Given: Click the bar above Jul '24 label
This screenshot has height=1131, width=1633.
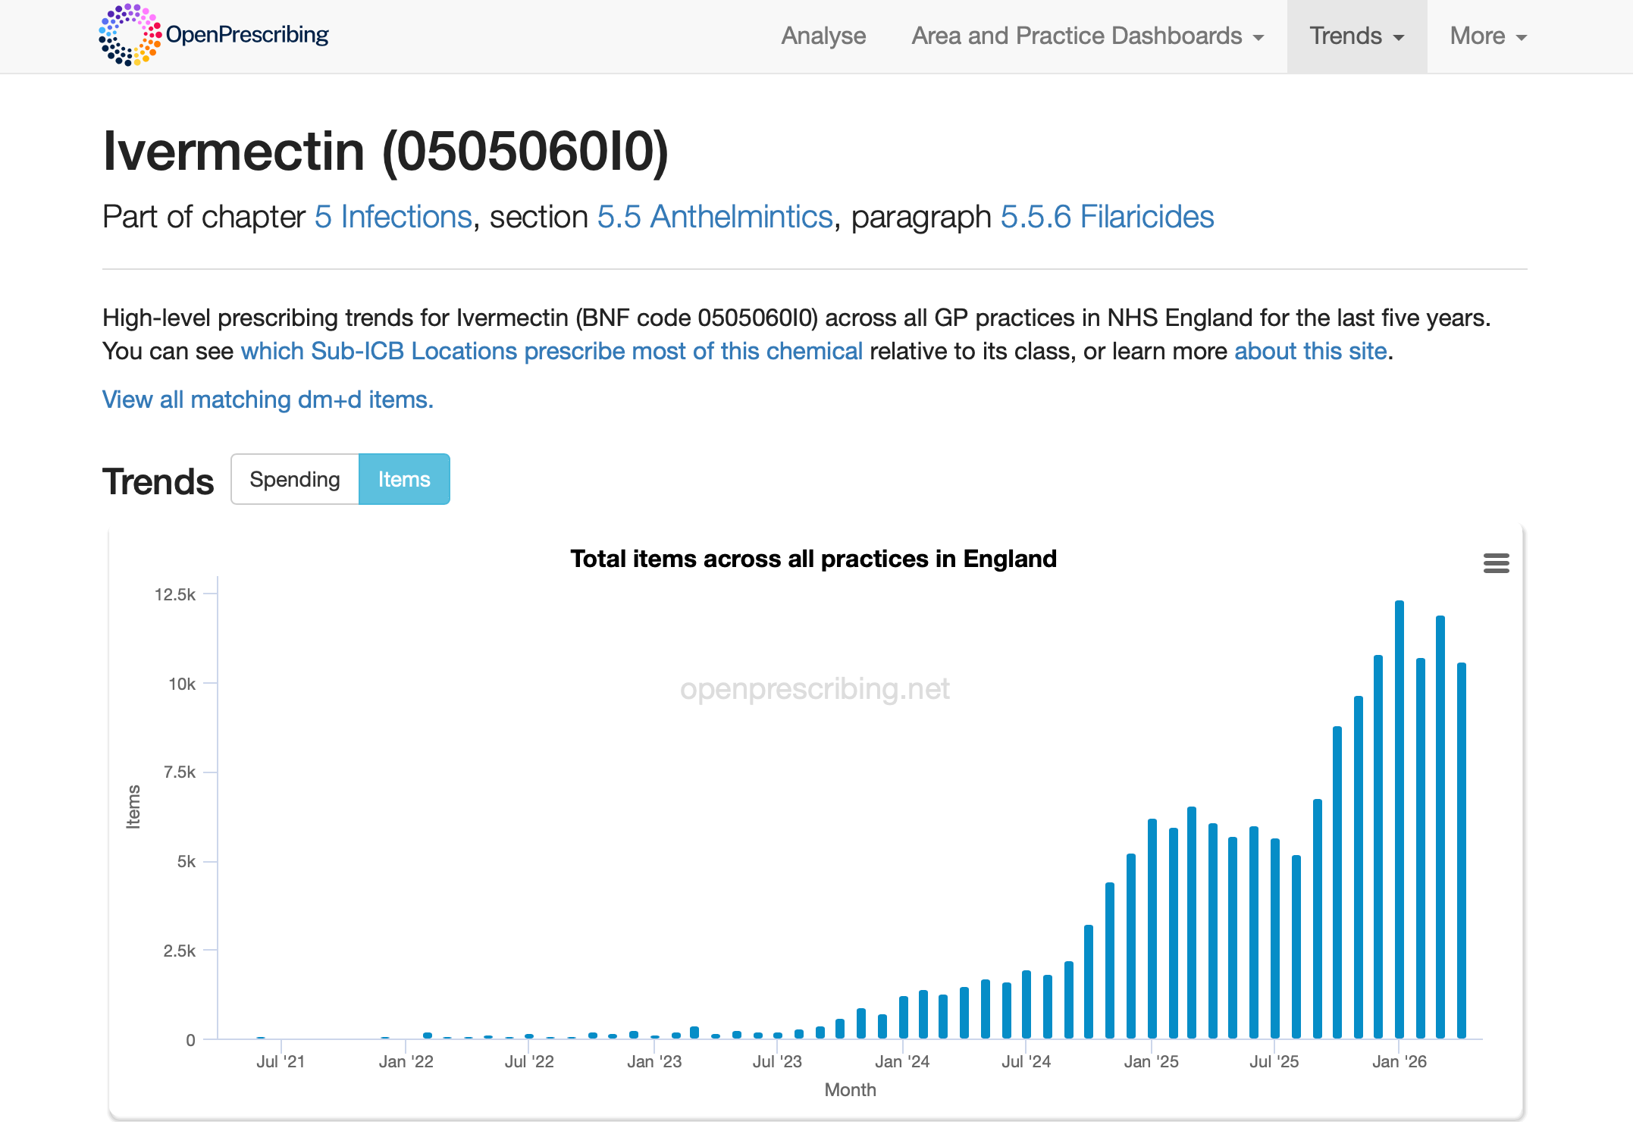Looking at the screenshot, I should point(1027,1004).
